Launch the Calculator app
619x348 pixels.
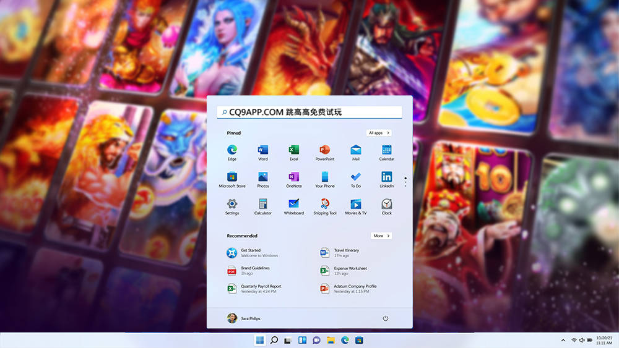coord(263,204)
